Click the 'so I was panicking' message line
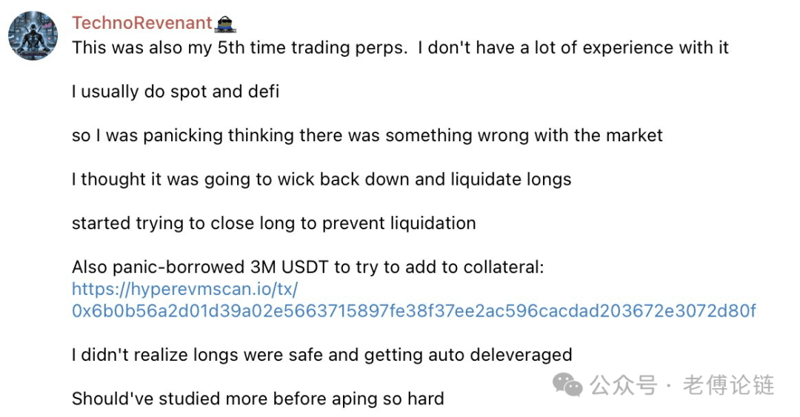The width and height of the screenshot is (800, 417). (x=367, y=135)
